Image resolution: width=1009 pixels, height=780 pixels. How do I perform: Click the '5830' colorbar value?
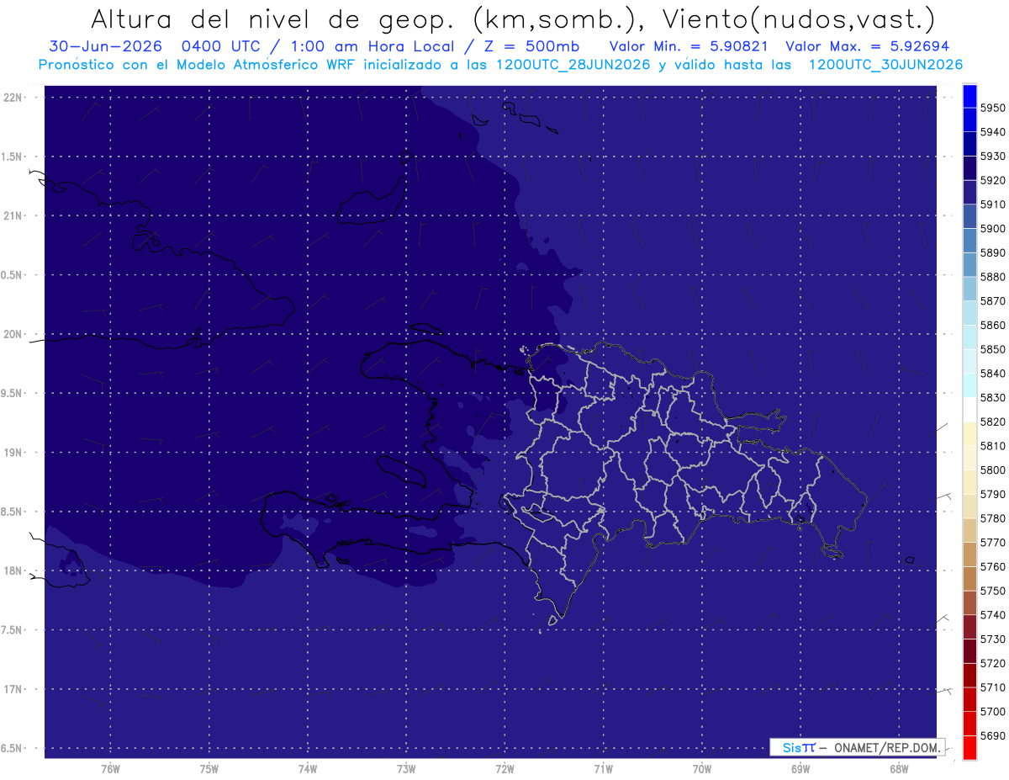pyautogui.click(x=993, y=397)
